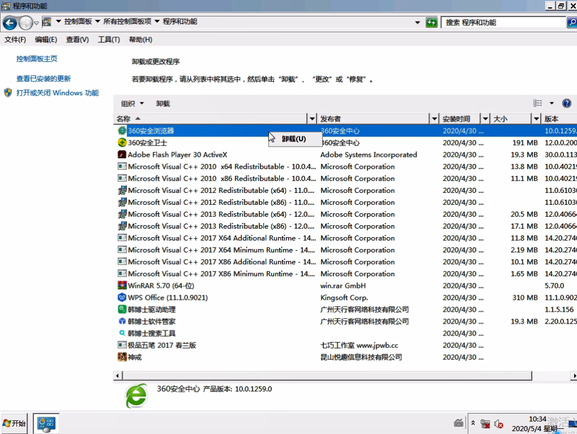Screen dimensions: 577x434
Task: Click the Visual C++ 2010 x64 icon
Action: (x=122, y=166)
